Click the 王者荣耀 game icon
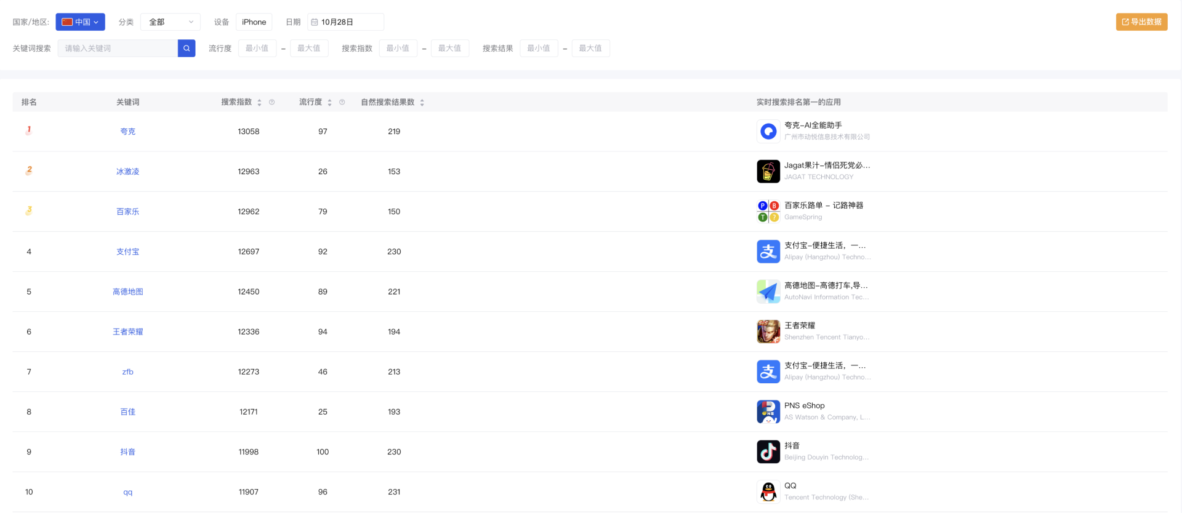Viewport: 1182px width, 513px height. [768, 332]
